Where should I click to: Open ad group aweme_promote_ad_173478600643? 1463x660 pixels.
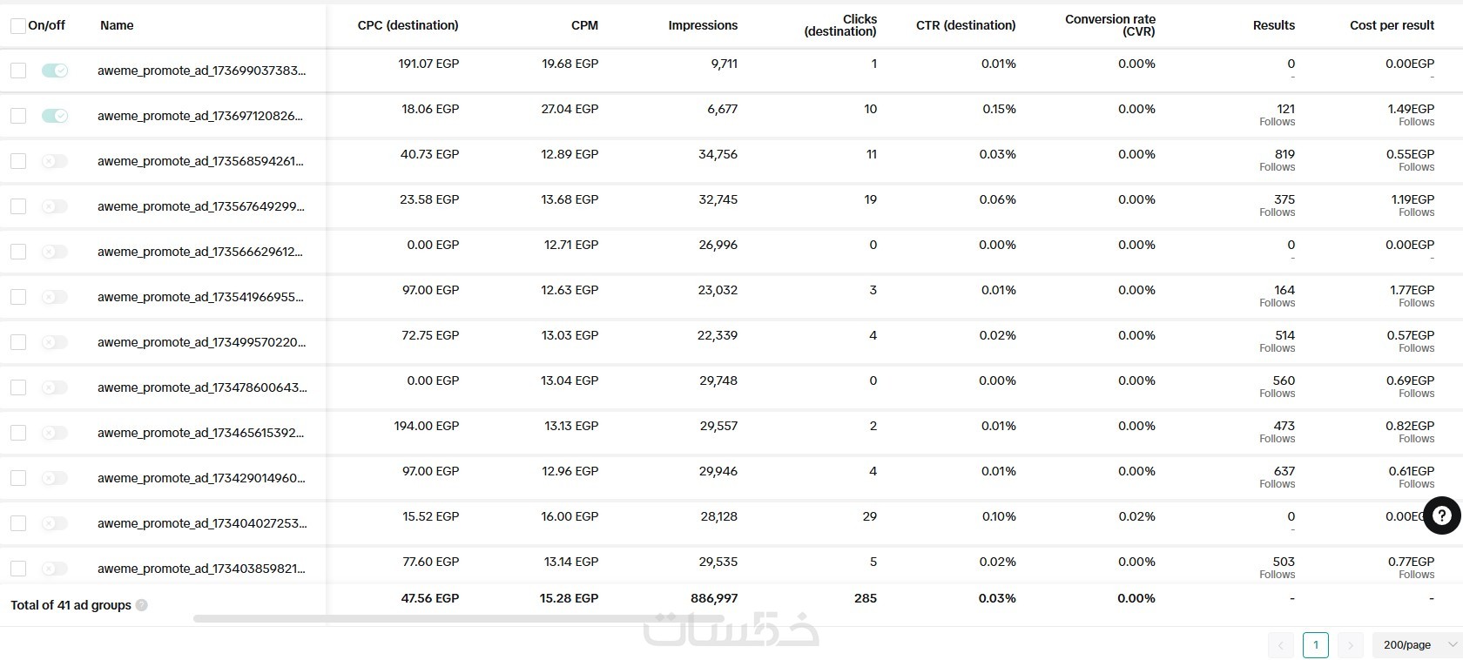tap(202, 387)
